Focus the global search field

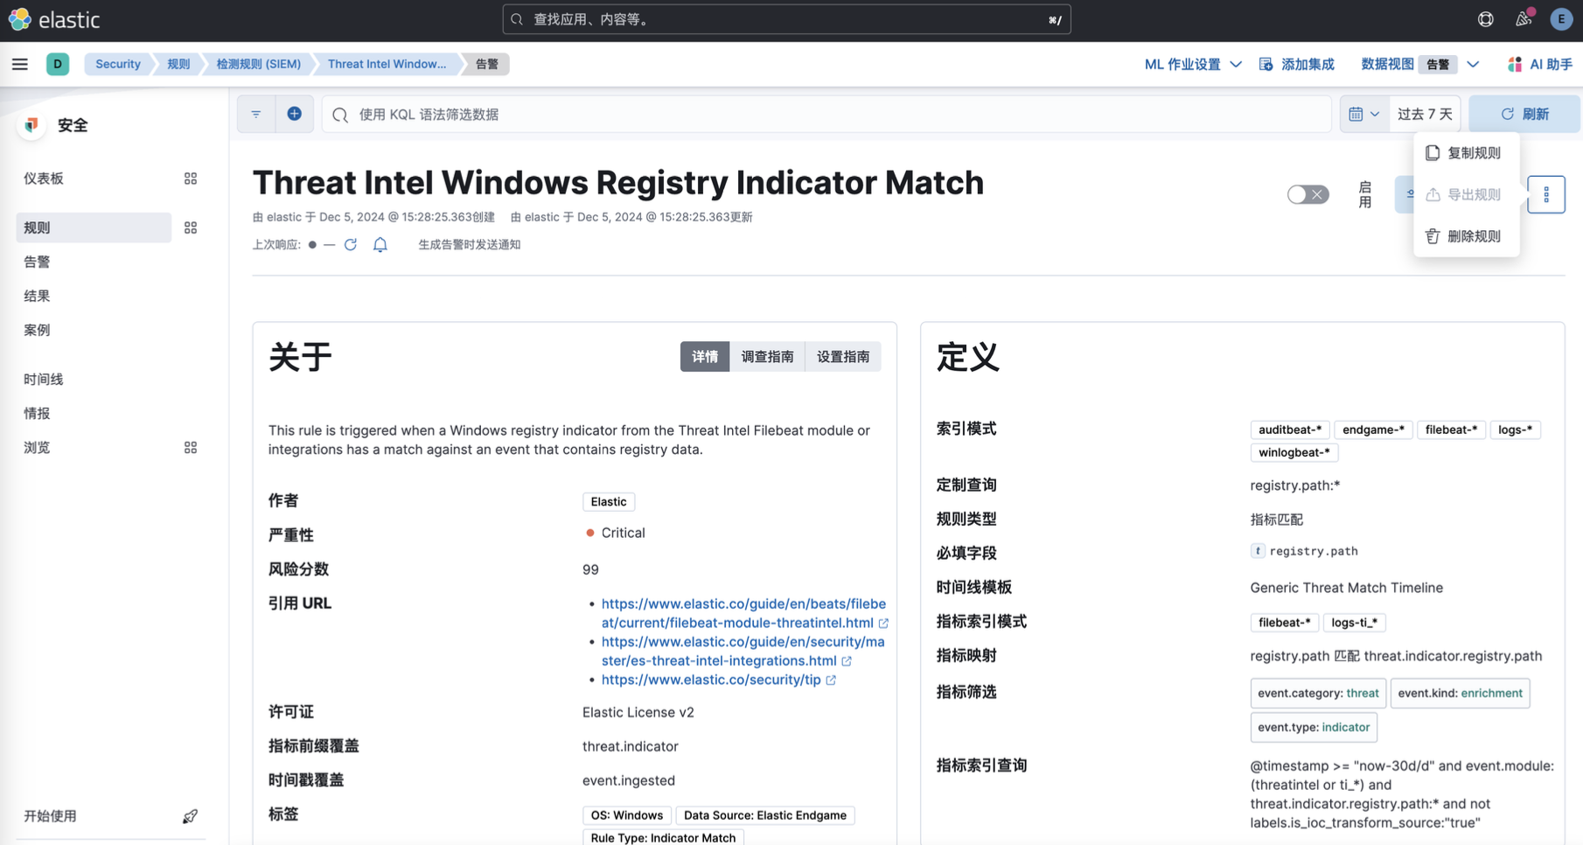(786, 19)
